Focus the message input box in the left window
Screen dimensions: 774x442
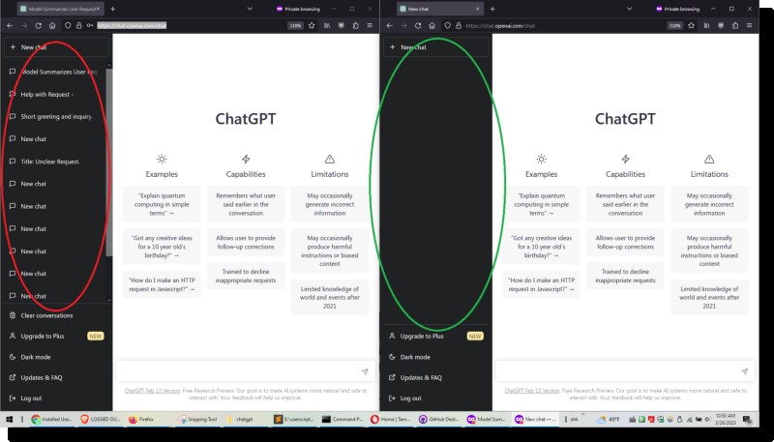(246, 371)
